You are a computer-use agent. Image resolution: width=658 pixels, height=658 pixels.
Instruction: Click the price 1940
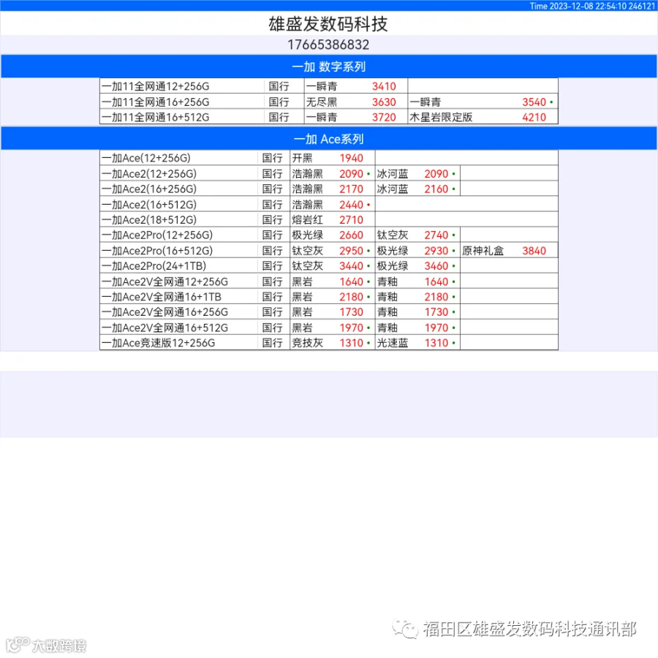tap(351, 158)
